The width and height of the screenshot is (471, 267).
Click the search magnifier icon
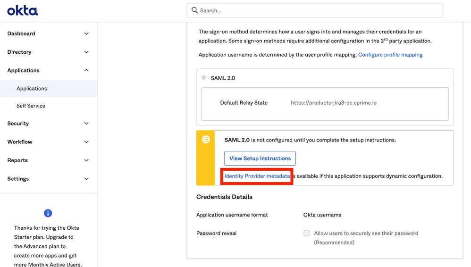194,10
